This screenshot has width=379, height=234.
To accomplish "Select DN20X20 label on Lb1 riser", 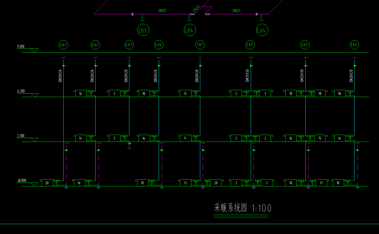I will (x=197, y=76).
